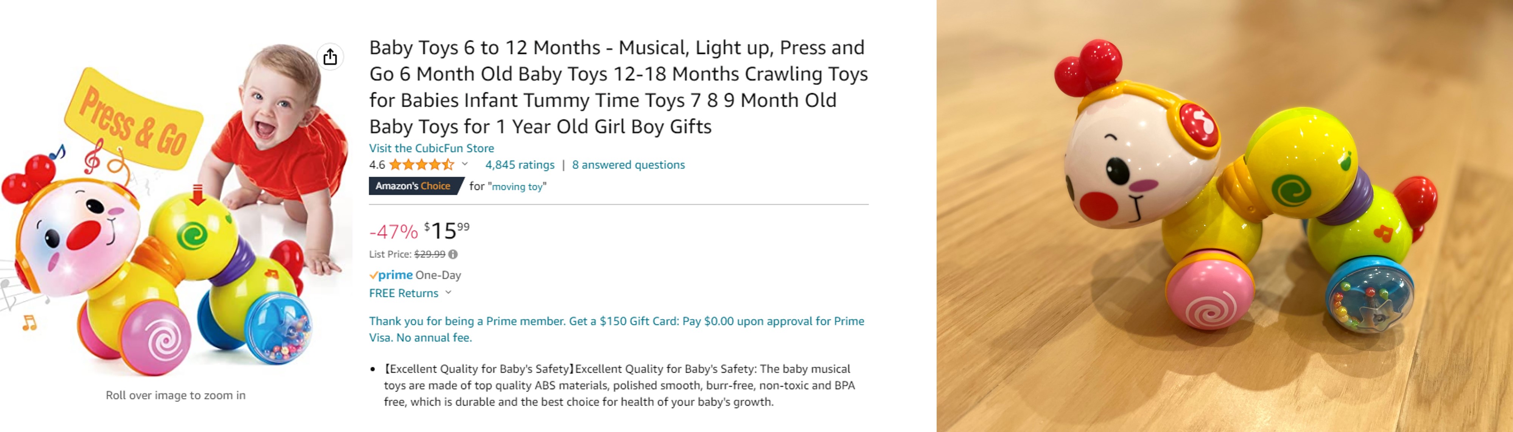Click the "moving toy" search term link
Viewport: 1513px width, 432px height.
(x=517, y=186)
